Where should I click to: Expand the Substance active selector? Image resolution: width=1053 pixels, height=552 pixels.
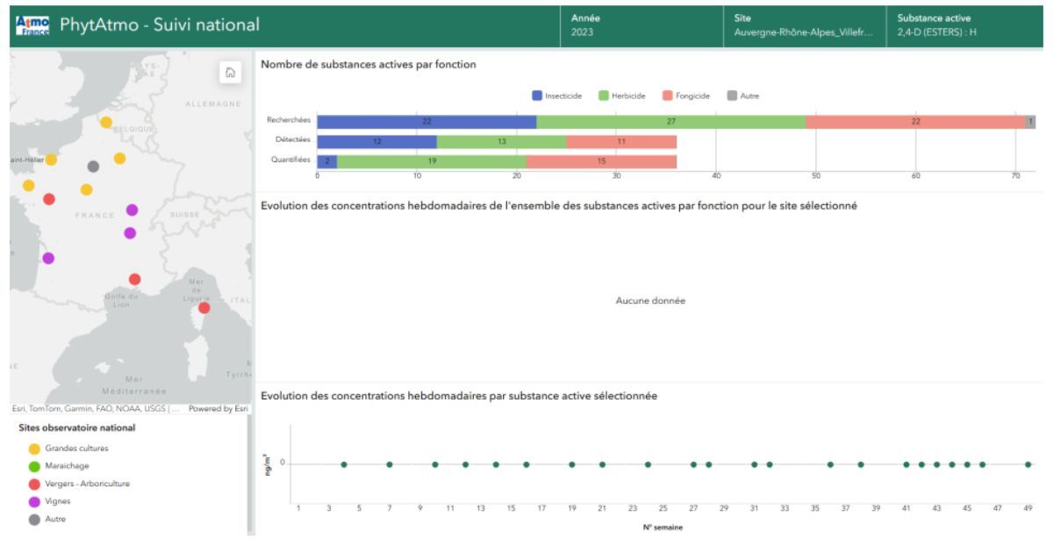coord(967,25)
